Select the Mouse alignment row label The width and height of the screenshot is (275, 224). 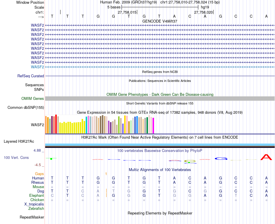point(38,187)
